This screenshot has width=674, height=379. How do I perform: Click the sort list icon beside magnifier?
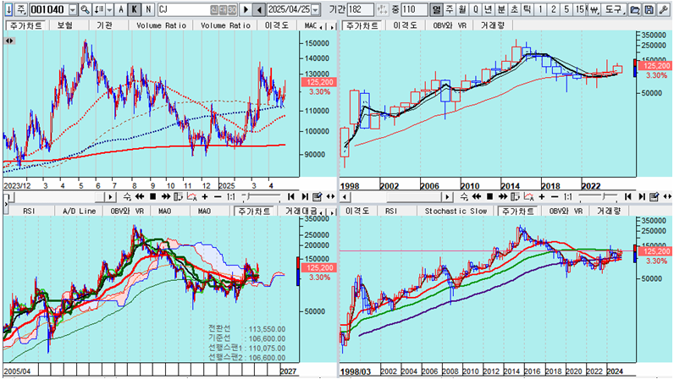(99, 9)
